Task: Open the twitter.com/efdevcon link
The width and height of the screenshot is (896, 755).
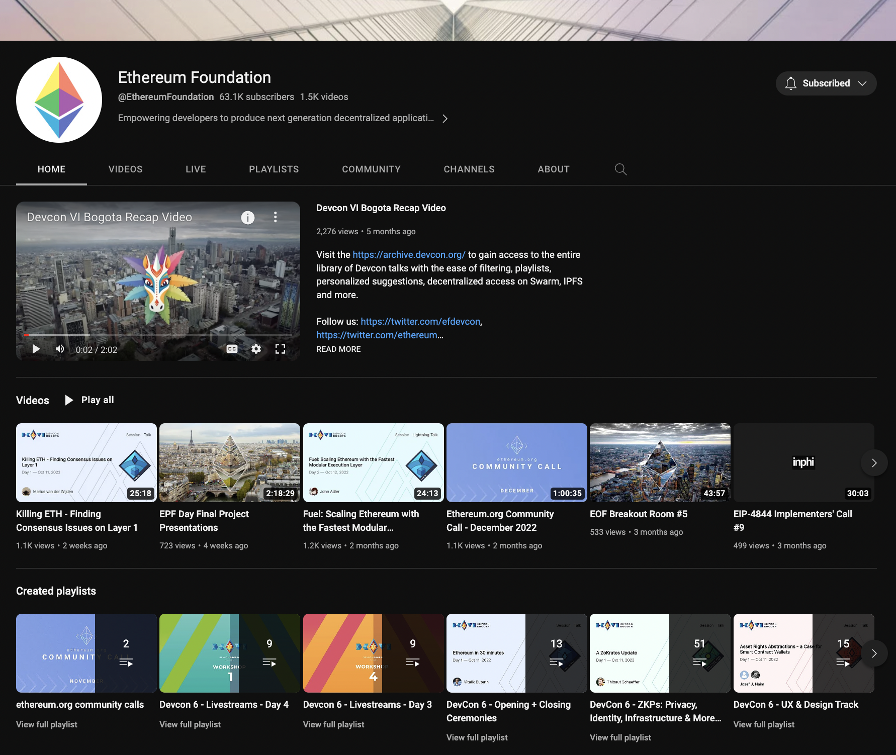Action: tap(420, 322)
